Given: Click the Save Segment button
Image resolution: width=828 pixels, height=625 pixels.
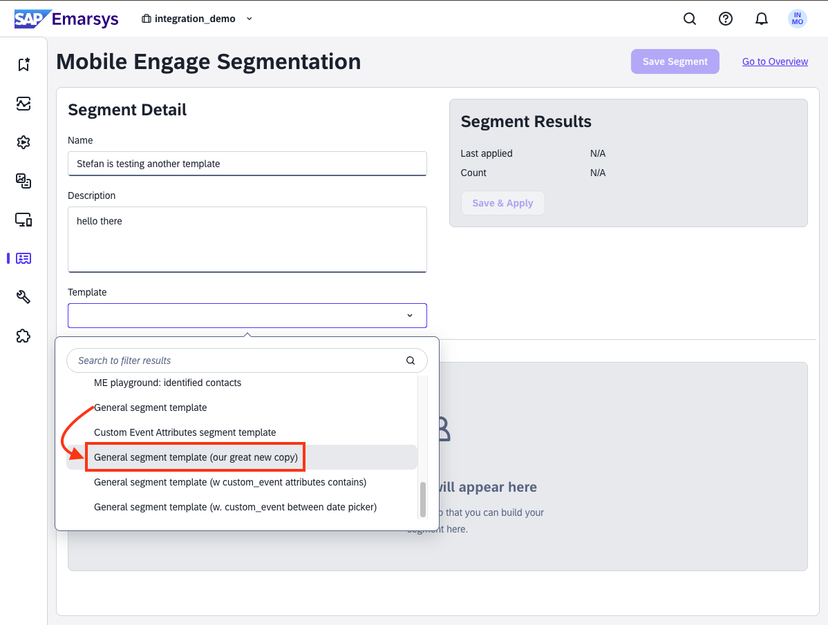Looking at the screenshot, I should point(675,61).
